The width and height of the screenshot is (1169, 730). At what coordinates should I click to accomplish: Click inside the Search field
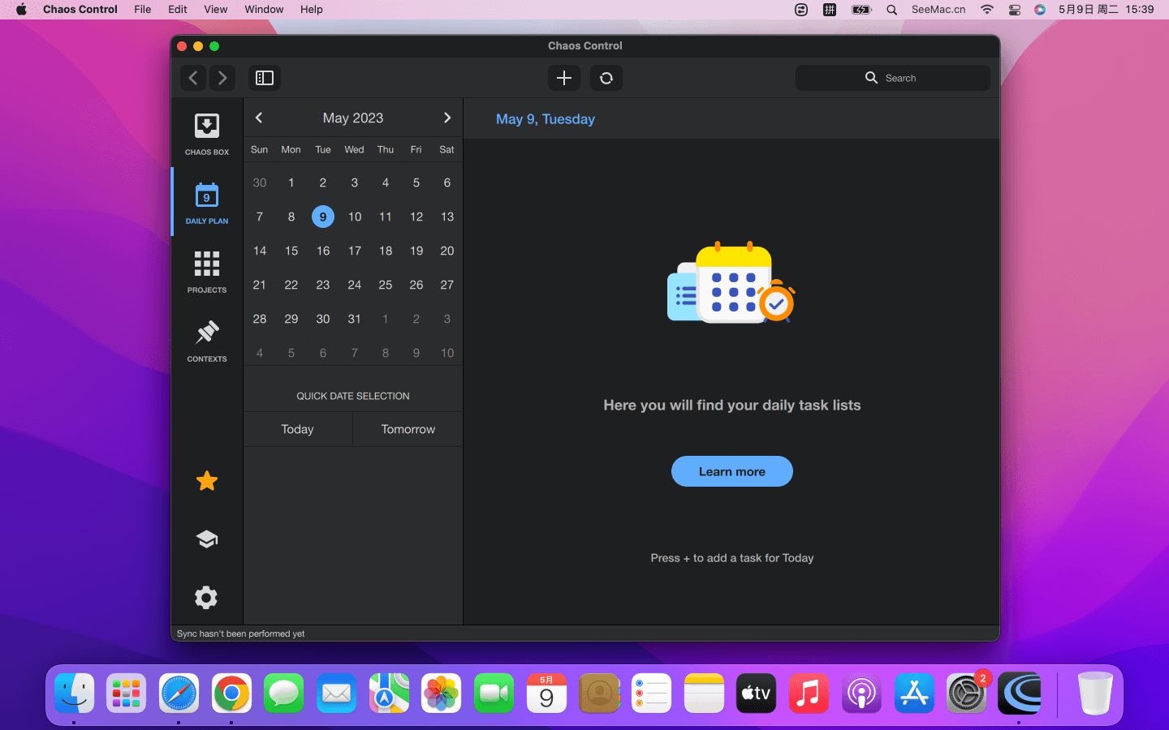pos(893,78)
